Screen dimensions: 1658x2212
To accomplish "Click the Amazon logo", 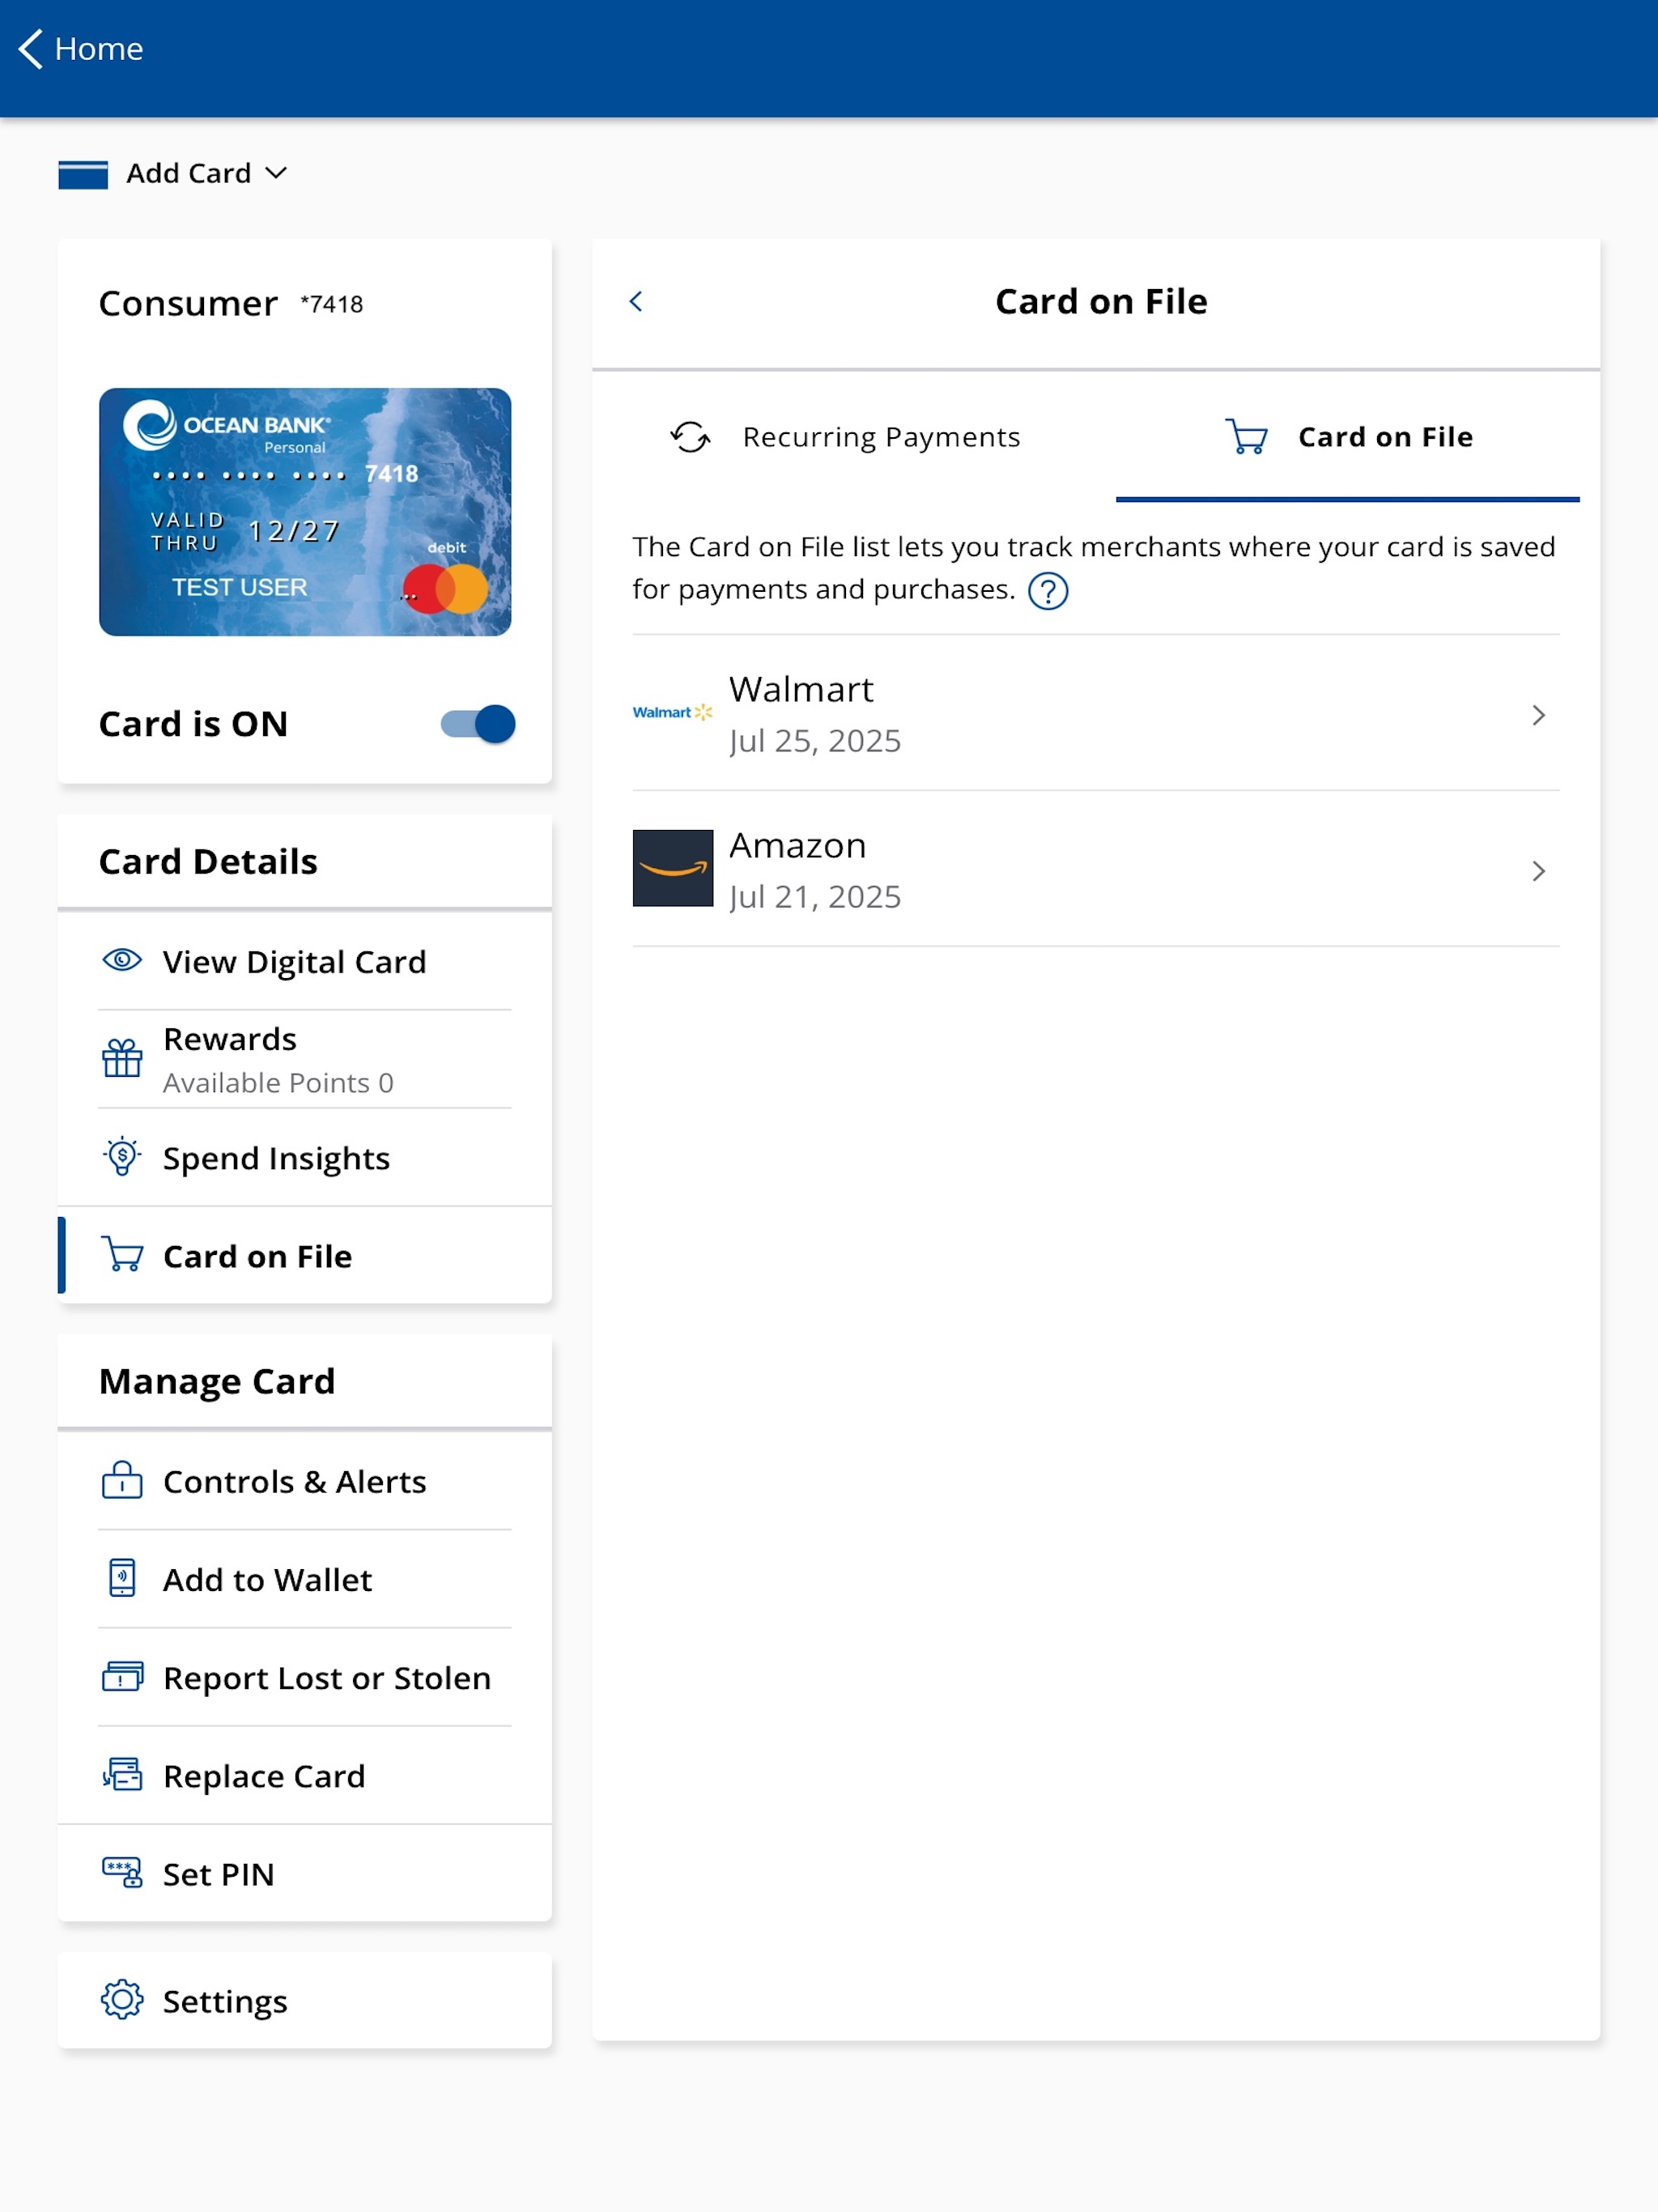I will (x=673, y=868).
